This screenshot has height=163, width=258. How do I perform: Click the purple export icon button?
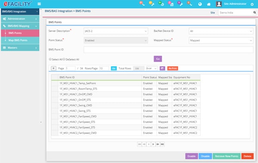[163, 68]
